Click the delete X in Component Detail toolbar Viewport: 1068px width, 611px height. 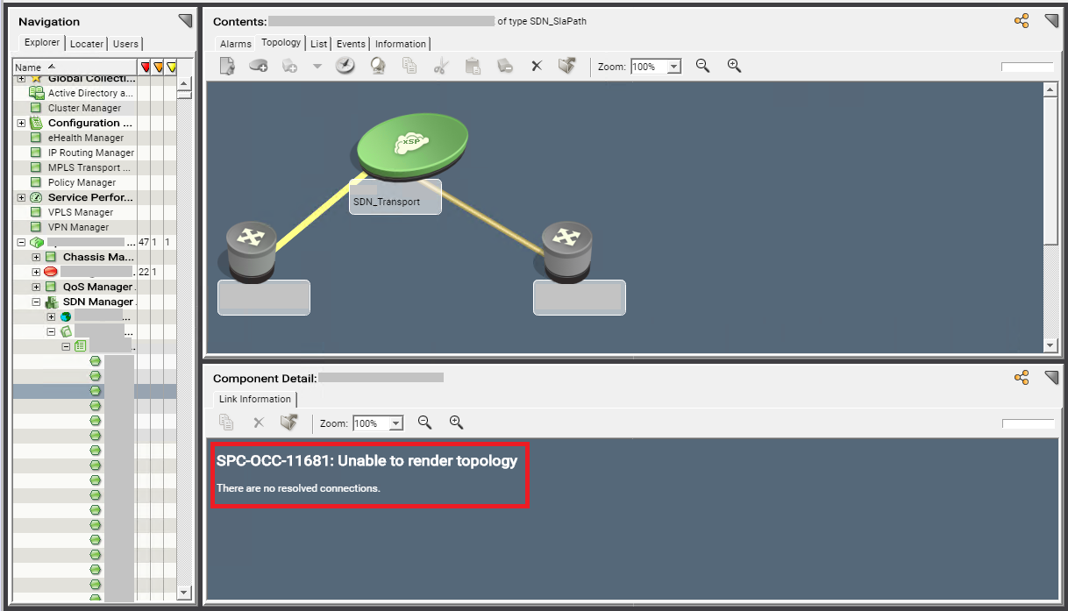coord(259,423)
